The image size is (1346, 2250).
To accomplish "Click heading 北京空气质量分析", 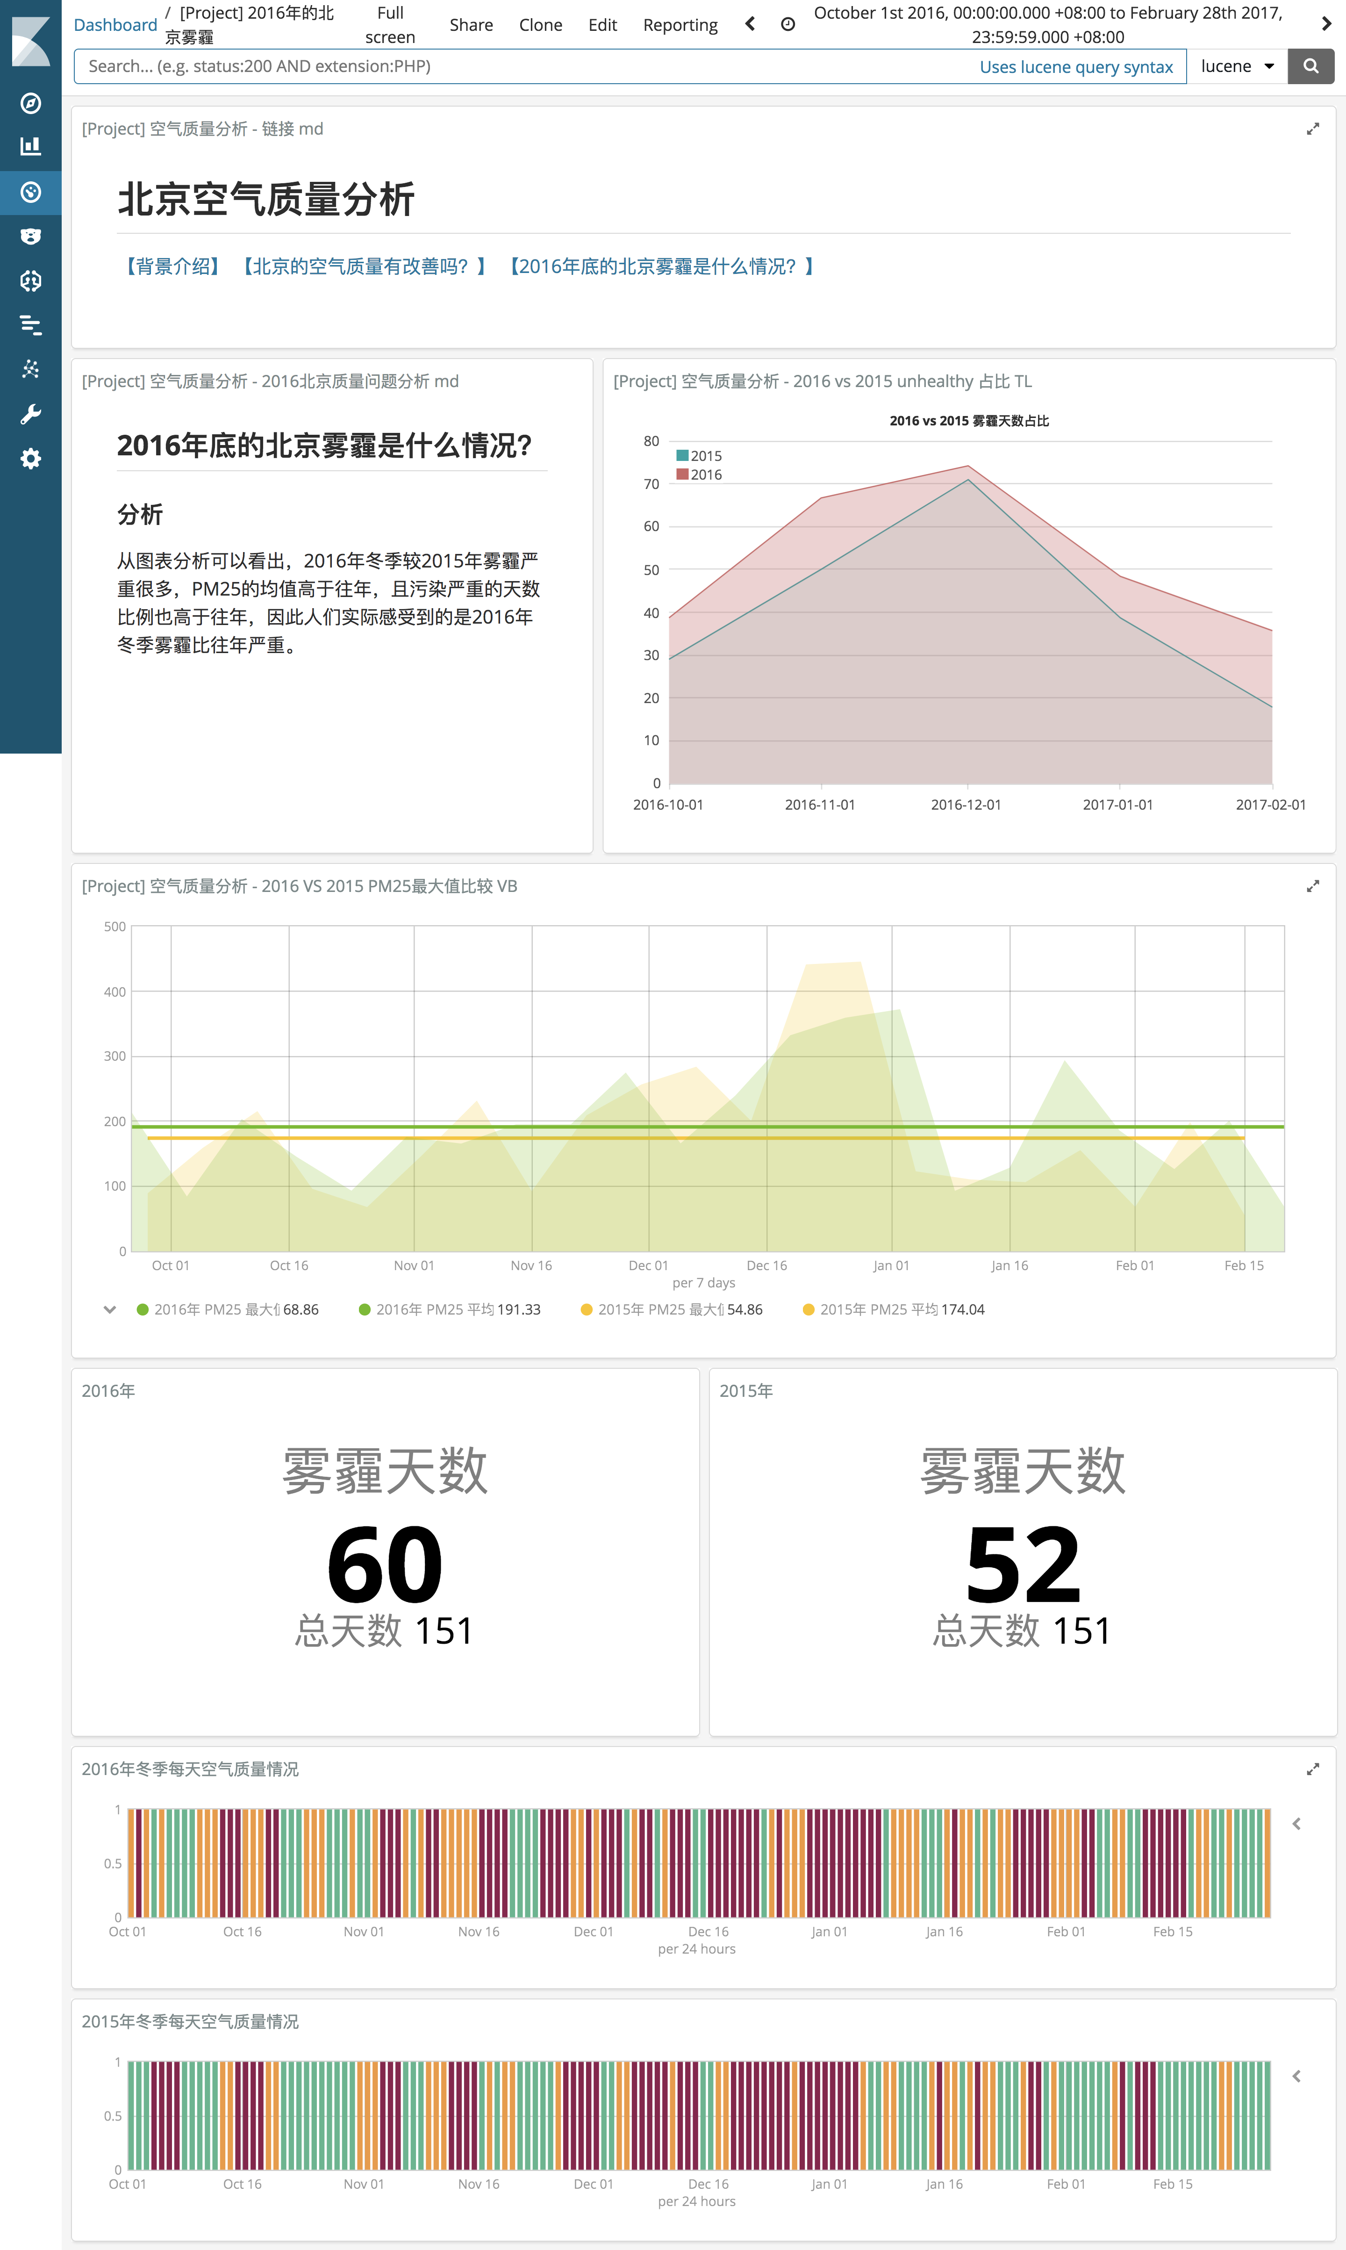I will click(x=266, y=199).
